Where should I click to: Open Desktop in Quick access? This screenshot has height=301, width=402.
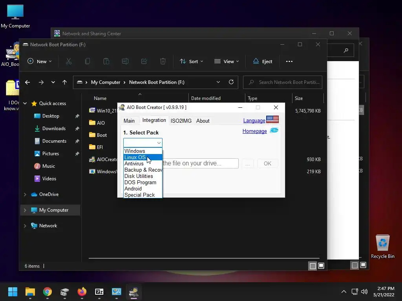tap(51, 116)
